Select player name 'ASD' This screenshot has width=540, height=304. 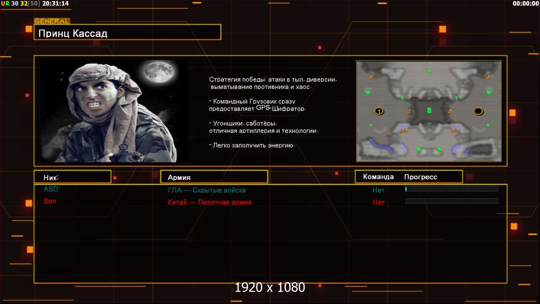pyautogui.click(x=51, y=189)
